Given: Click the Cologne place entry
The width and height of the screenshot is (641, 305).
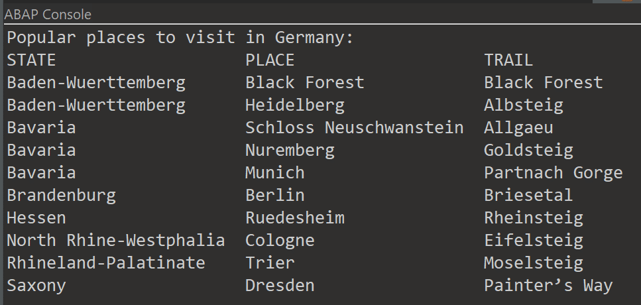Looking at the screenshot, I should pyautogui.click(x=280, y=240).
